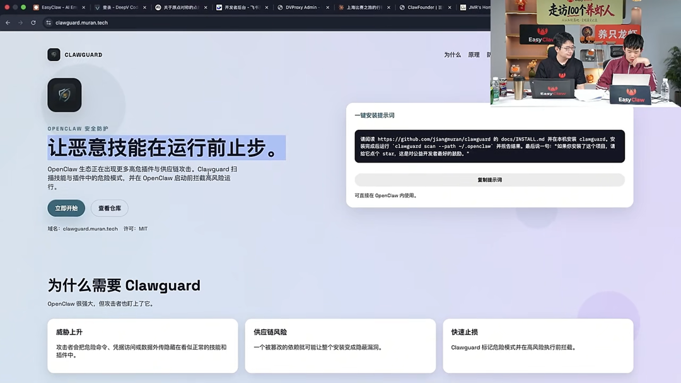Click the small Clawguard header logo icon

point(54,55)
